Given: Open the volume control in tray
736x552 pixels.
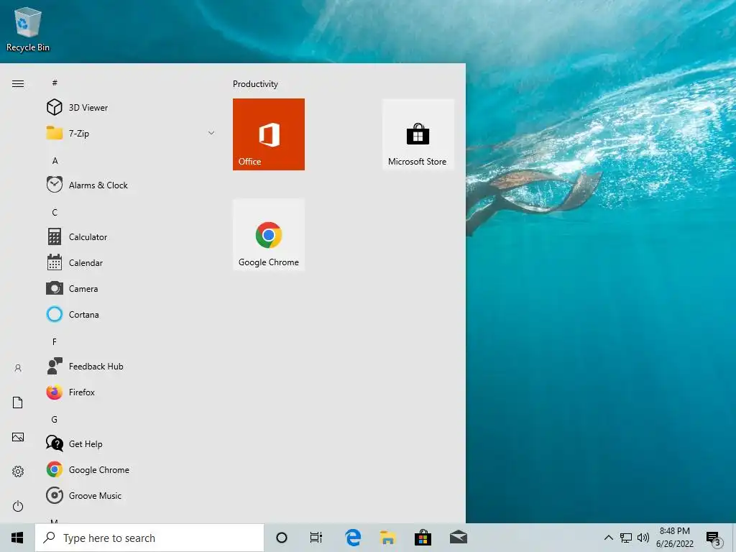Looking at the screenshot, I should pyautogui.click(x=643, y=538).
